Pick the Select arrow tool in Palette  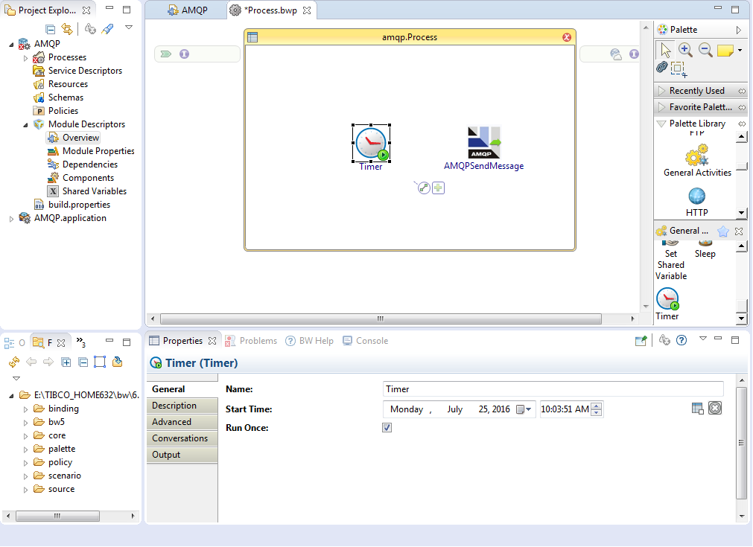pyautogui.click(x=666, y=50)
